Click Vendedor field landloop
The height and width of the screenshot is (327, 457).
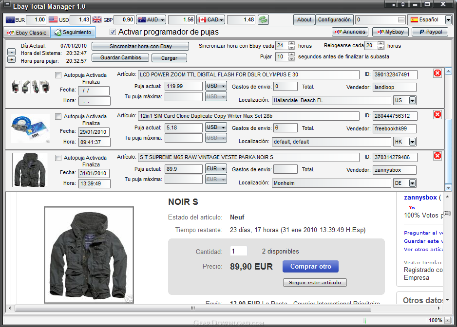tap(394, 87)
